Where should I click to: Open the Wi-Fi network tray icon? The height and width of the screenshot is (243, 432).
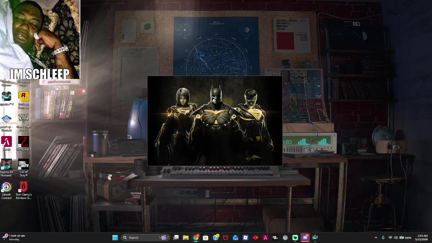(x=390, y=238)
